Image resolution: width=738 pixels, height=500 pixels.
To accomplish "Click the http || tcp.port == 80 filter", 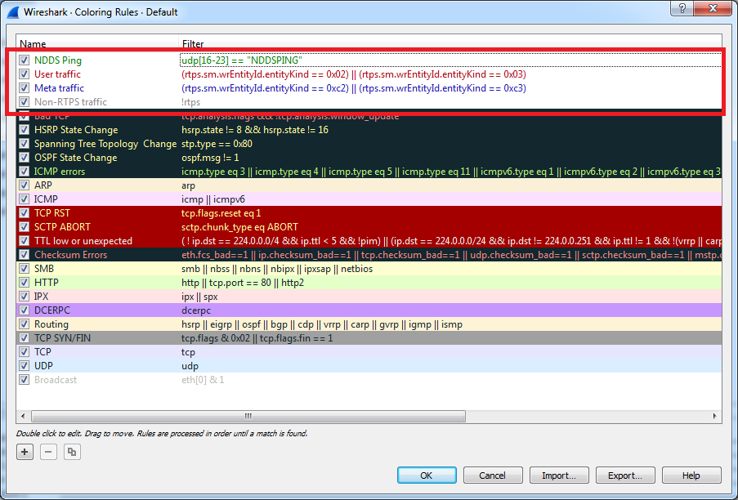I will point(243,283).
